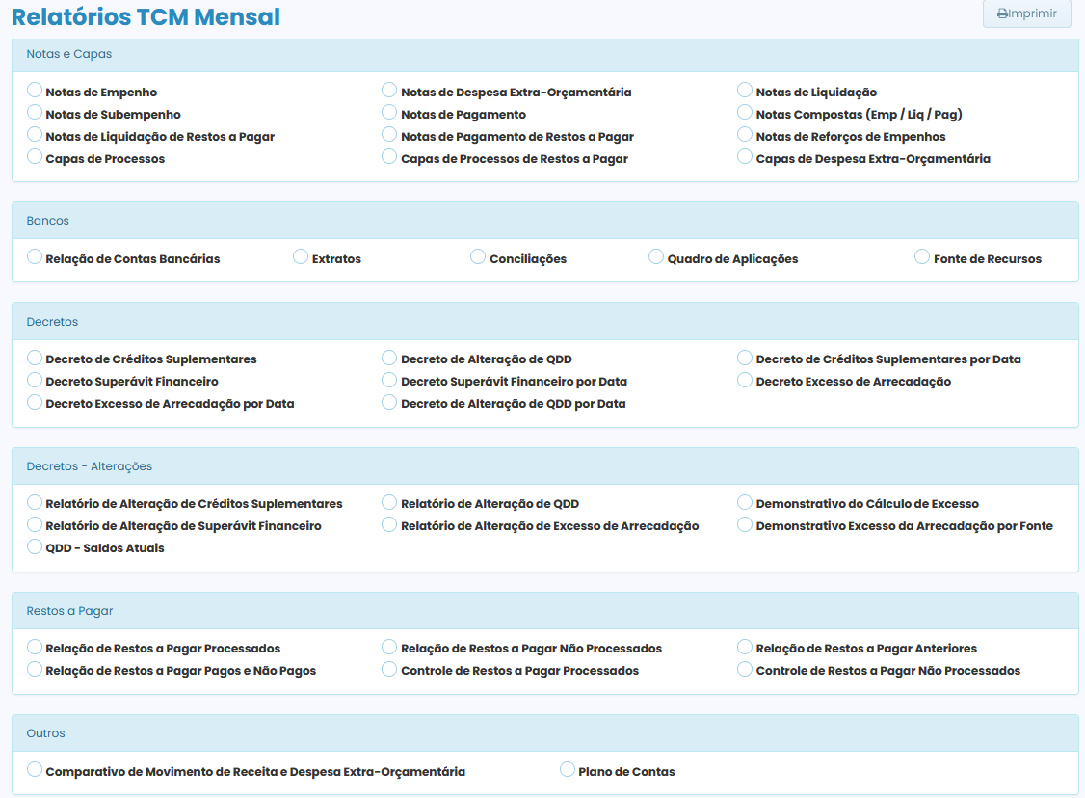Pick the Conciliações report option
The width and height of the screenshot is (1085, 798).
point(478,256)
